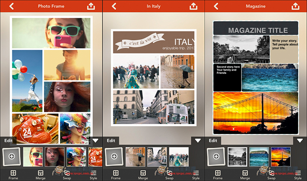This screenshot has height=181, width=307.
Task: Pick colorful star-glasses mannequin thumbnail in tray
Action: [x=77, y=157]
